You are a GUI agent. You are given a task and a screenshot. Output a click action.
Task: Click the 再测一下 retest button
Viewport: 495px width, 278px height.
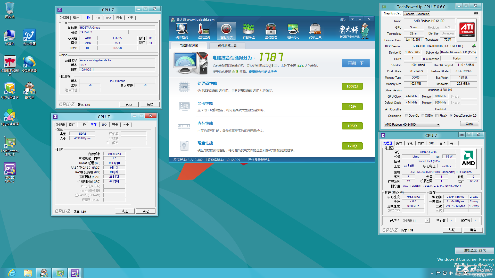356,63
